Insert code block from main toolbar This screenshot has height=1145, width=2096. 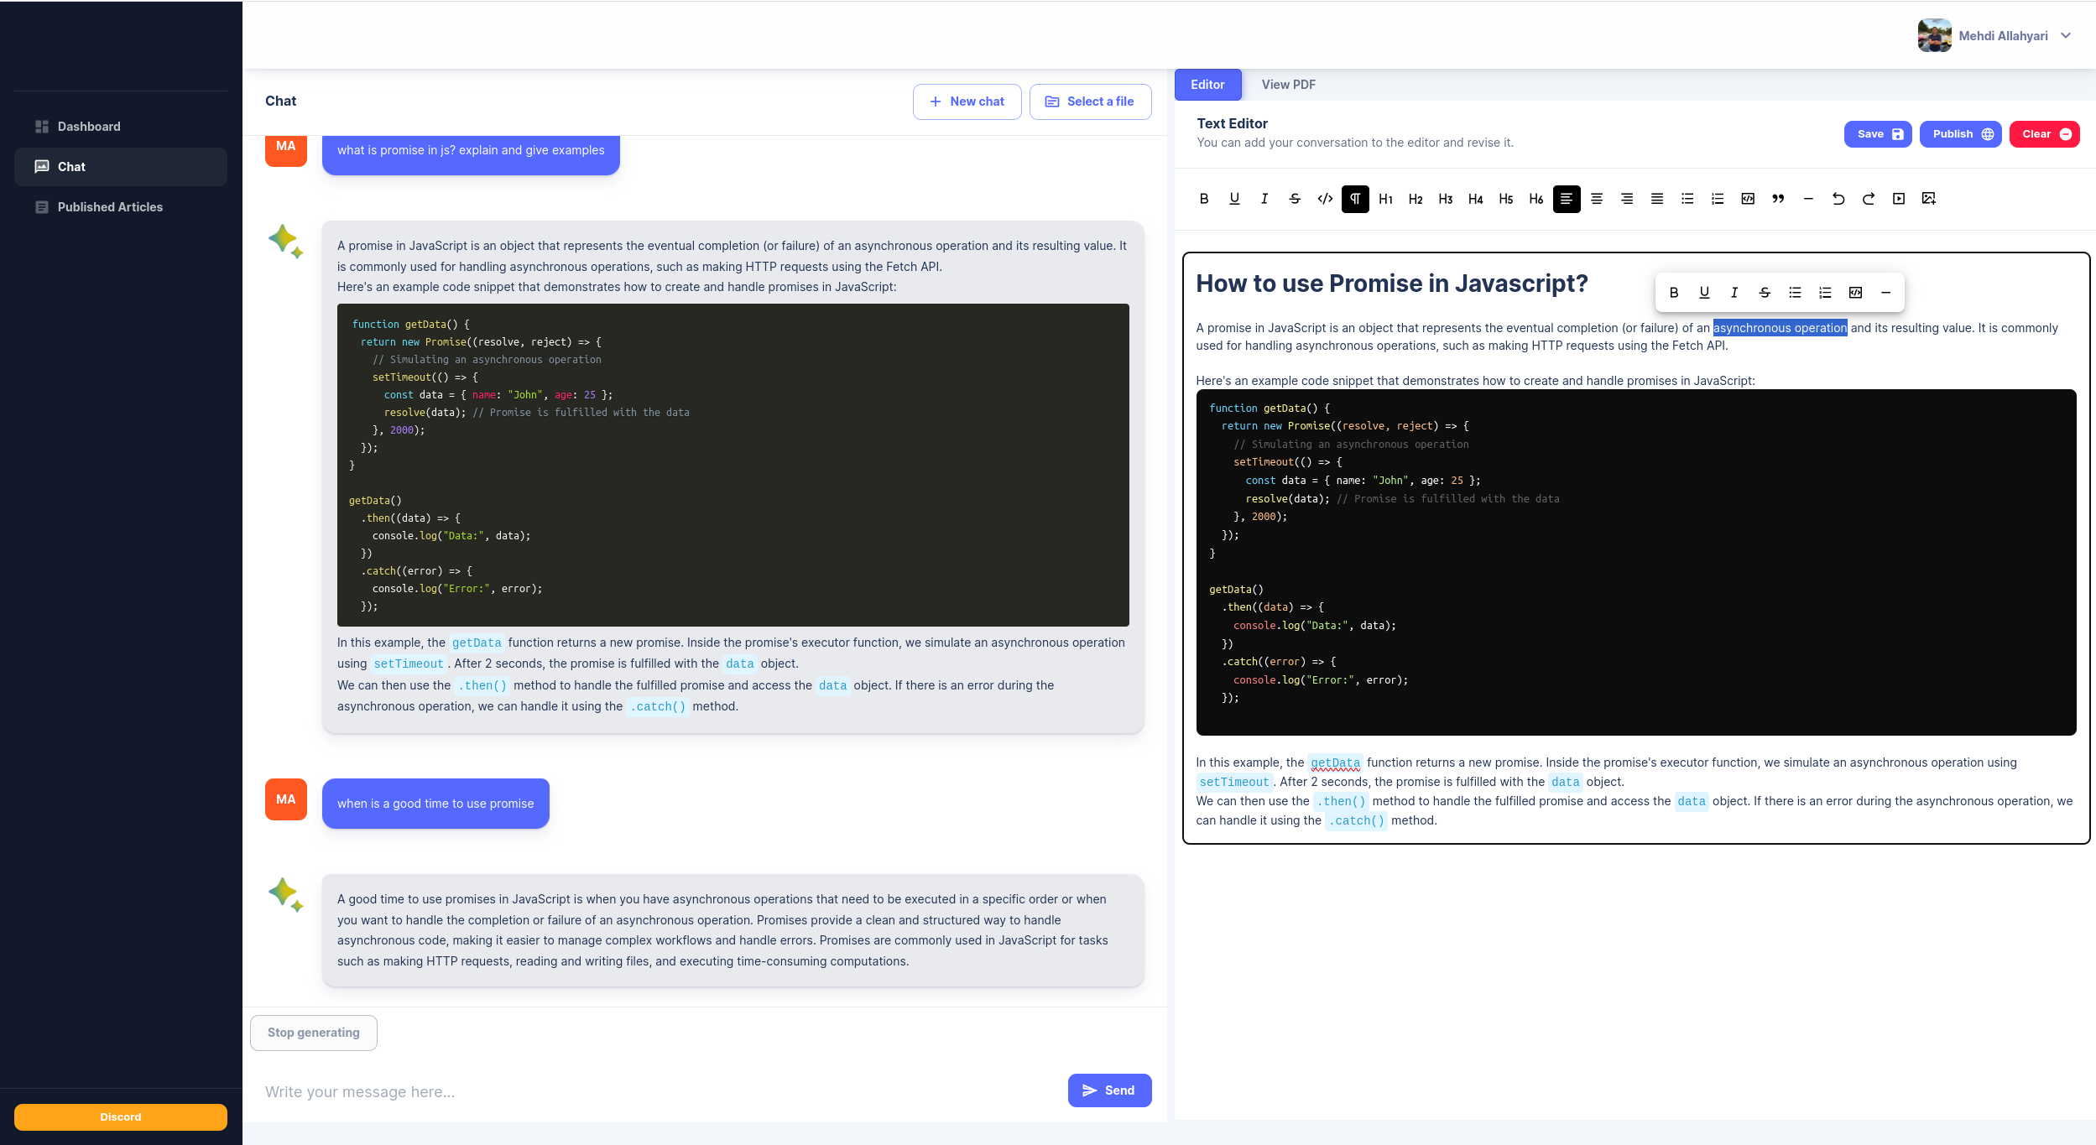[x=1748, y=199]
